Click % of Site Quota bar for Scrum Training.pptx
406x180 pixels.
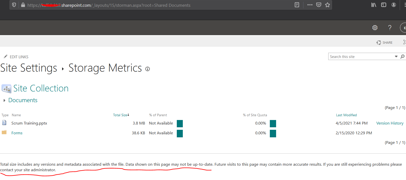pyautogui.click(x=273, y=124)
